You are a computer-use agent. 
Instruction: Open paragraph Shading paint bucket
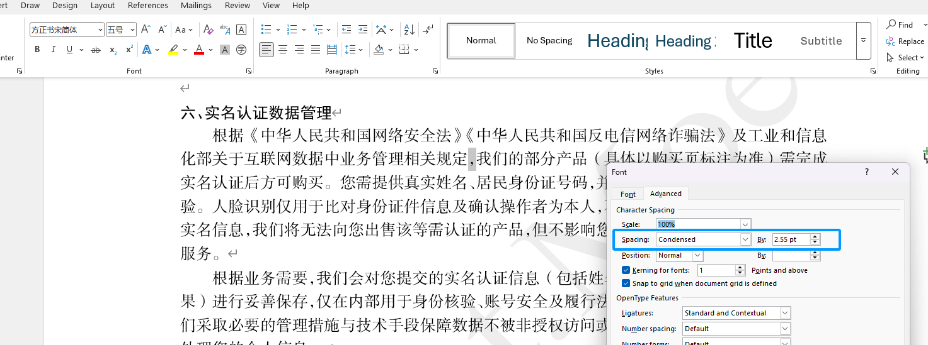[x=379, y=50]
